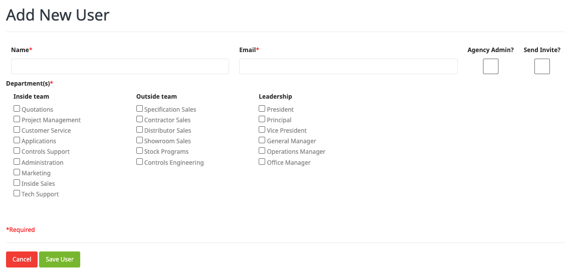The image size is (572, 274).
Task: Check the President leadership checkbox
Action: 262,109
